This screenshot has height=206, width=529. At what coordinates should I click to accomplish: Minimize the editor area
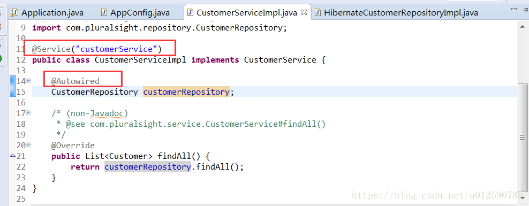[514, 9]
